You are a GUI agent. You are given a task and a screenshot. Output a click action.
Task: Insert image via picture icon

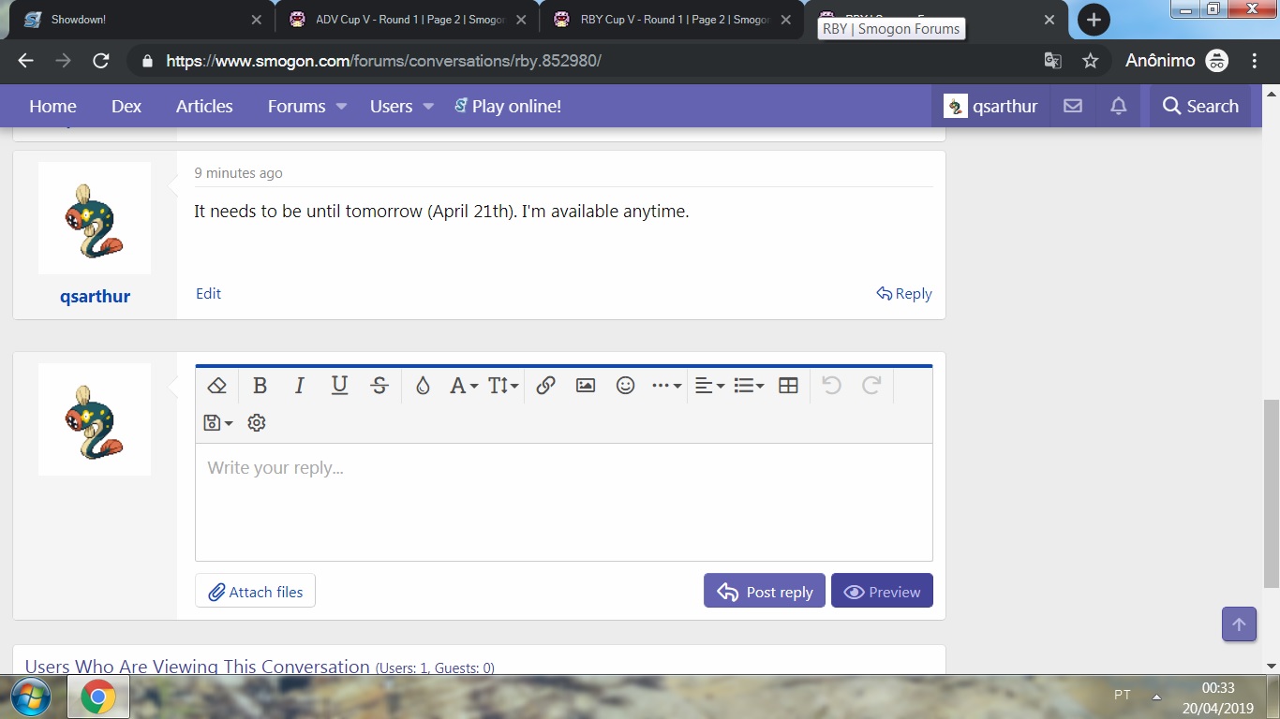coord(586,386)
